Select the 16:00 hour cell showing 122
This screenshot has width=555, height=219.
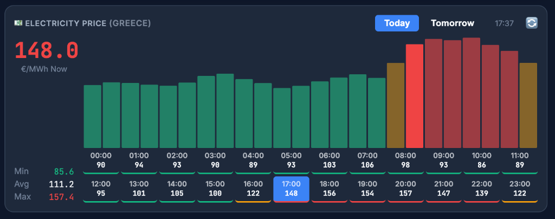pos(254,189)
